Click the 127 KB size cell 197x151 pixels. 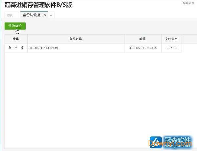[x=172, y=48]
